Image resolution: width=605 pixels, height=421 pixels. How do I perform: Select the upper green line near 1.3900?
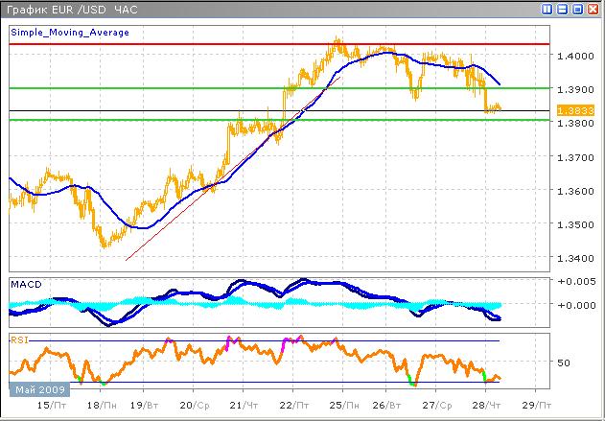pyautogui.click(x=144, y=88)
